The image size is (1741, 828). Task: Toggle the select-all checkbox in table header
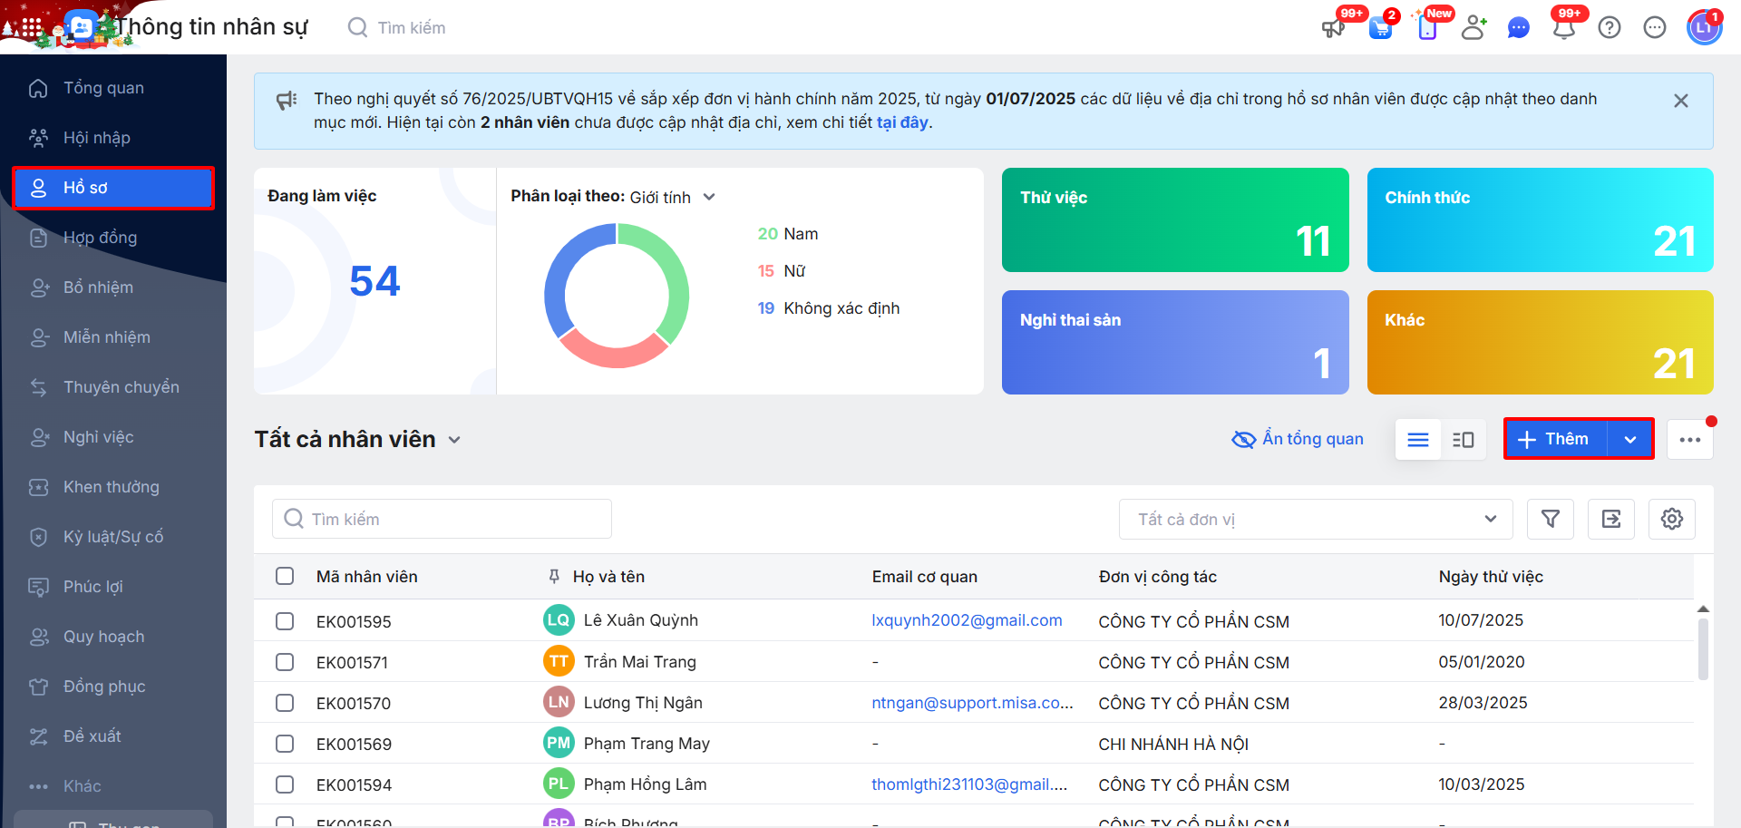pyautogui.click(x=285, y=577)
